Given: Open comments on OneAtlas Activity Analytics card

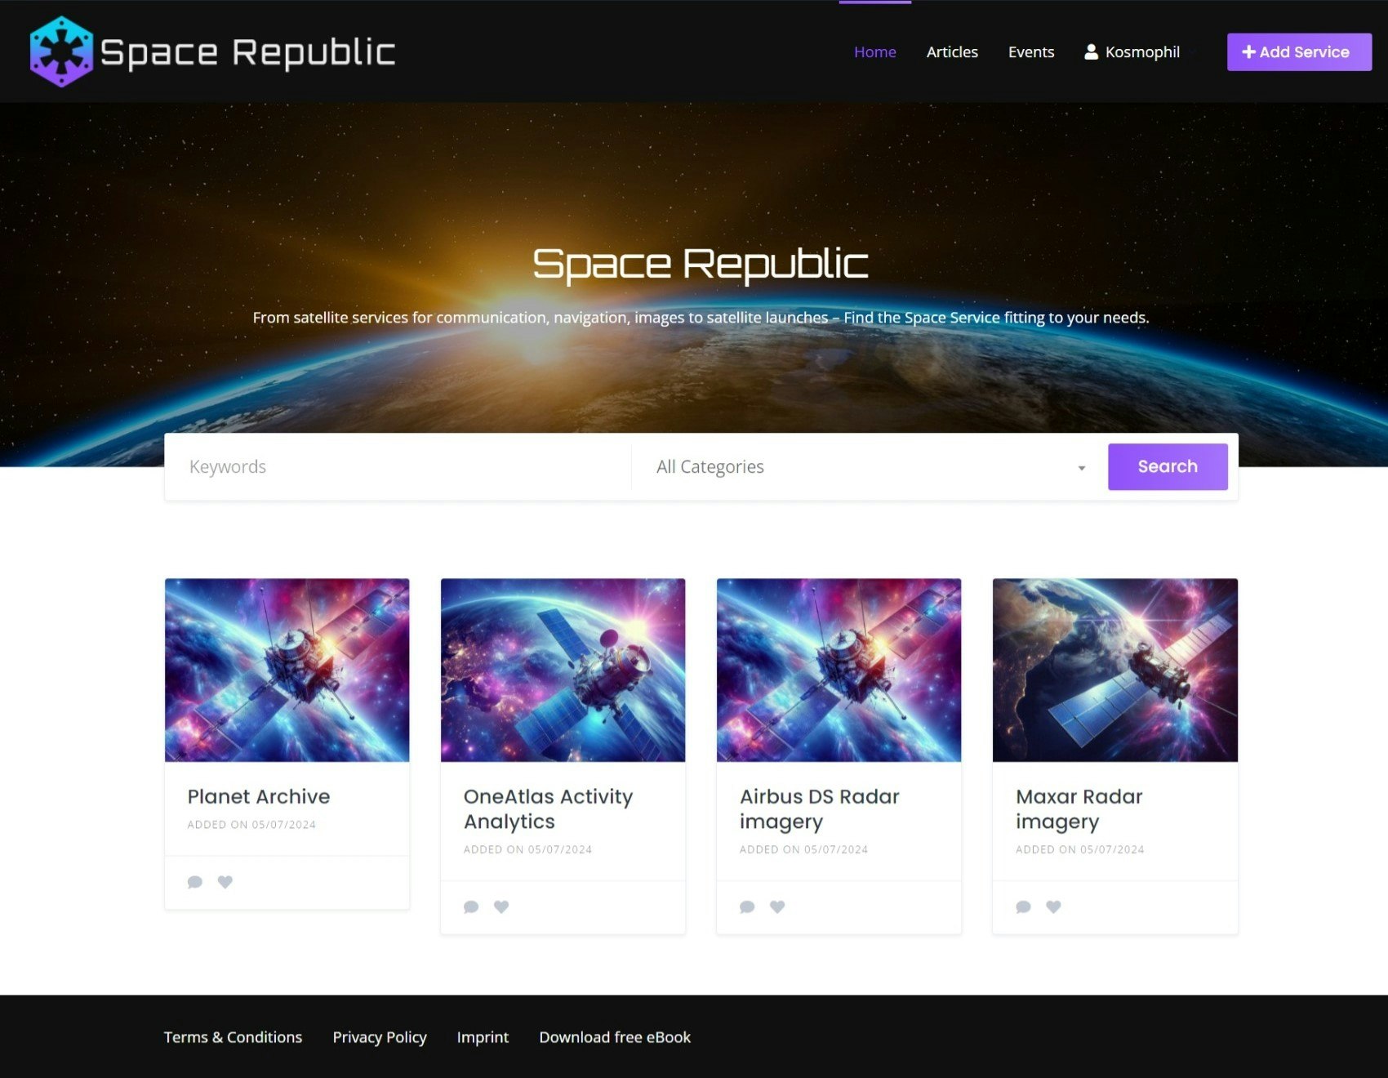Looking at the screenshot, I should pyautogui.click(x=471, y=906).
